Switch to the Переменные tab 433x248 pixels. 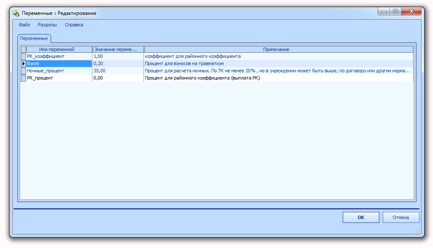pyautogui.click(x=34, y=38)
